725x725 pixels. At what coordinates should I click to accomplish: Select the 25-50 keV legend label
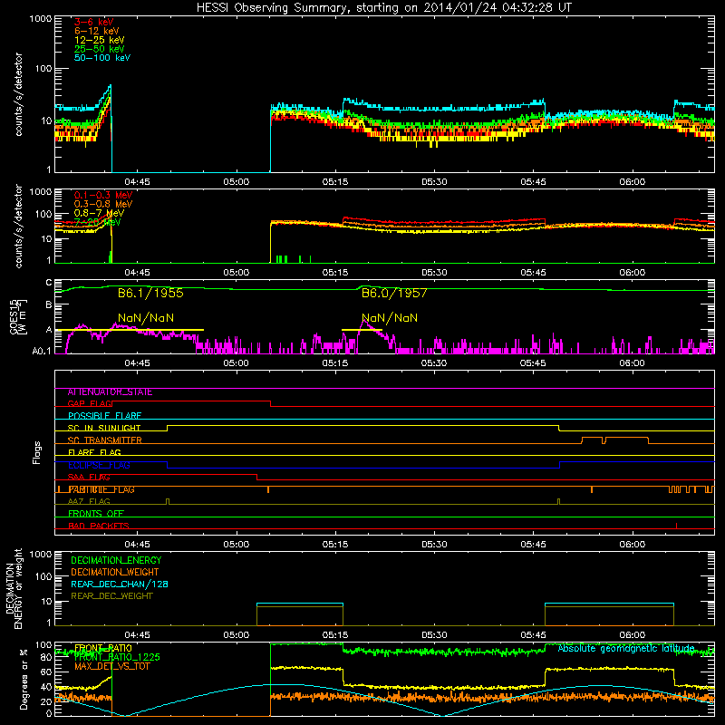[x=99, y=49]
